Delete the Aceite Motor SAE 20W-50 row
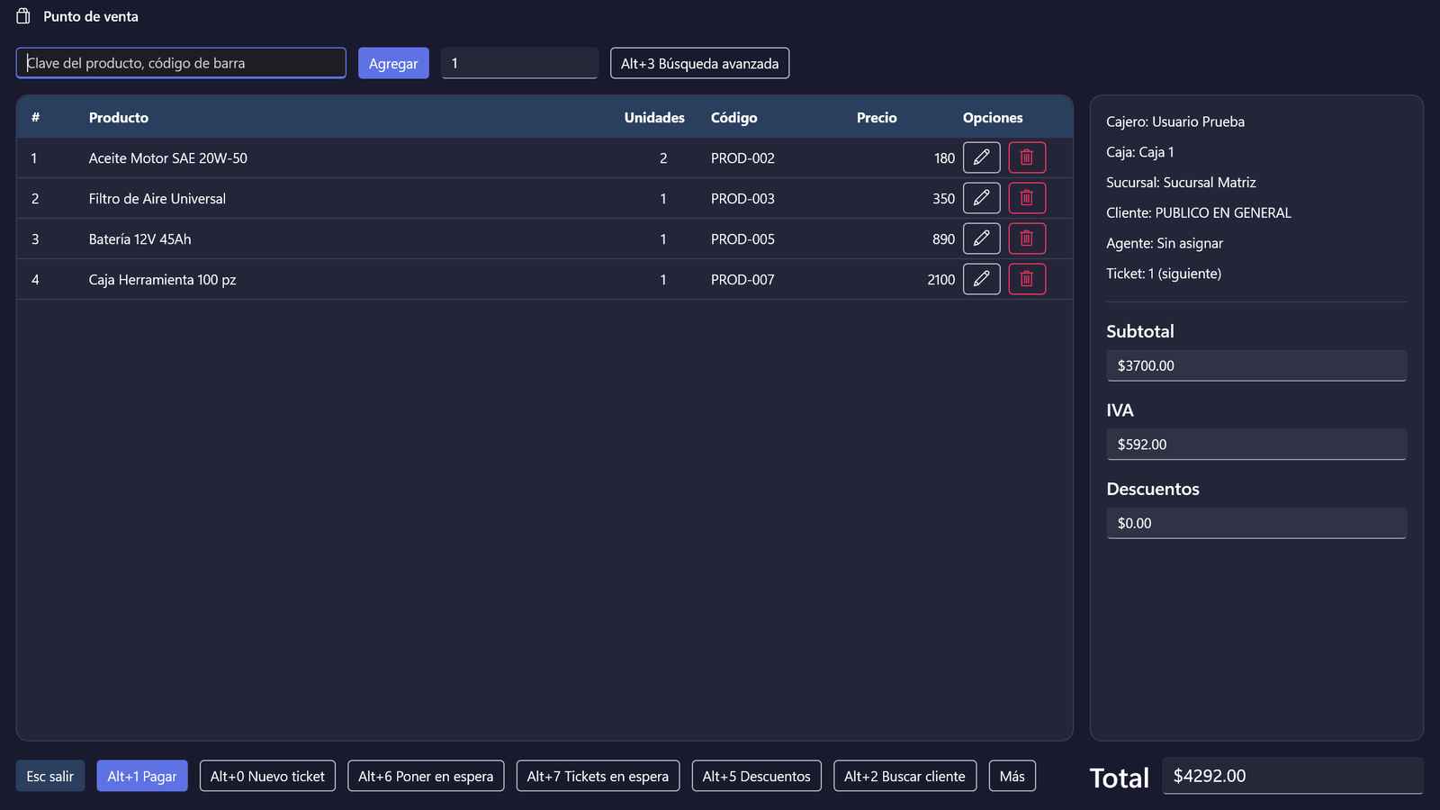The height and width of the screenshot is (810, 1440). [1027, 157]
